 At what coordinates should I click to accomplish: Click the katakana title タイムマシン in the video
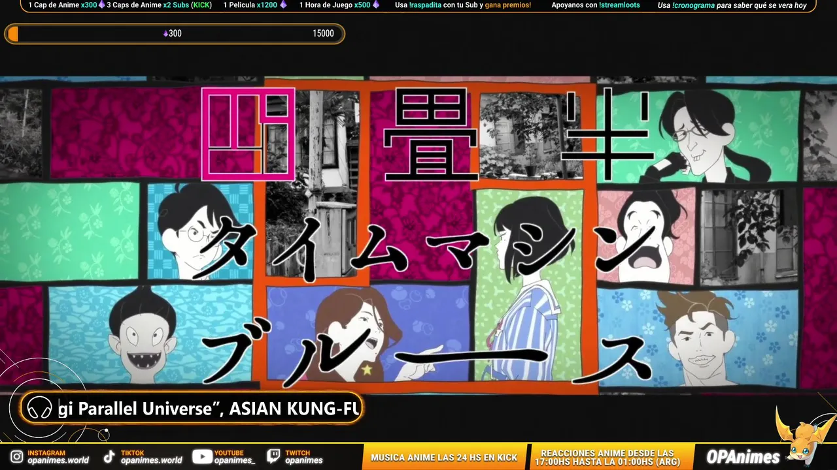(x=426, y=249)
